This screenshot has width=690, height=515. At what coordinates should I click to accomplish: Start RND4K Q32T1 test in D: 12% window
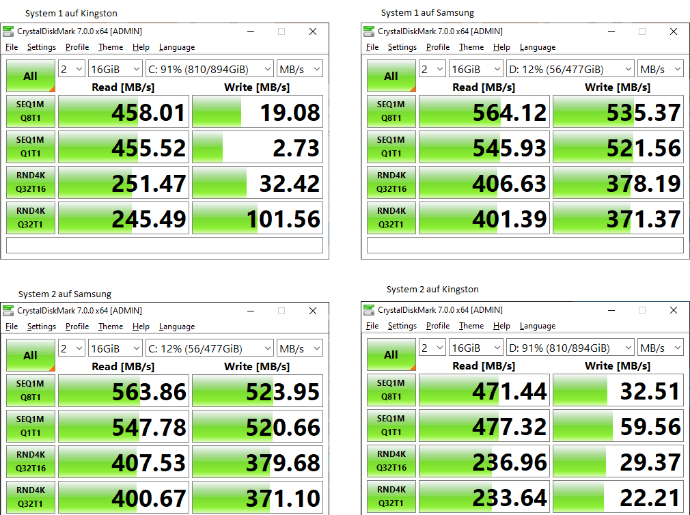point(391,218)
